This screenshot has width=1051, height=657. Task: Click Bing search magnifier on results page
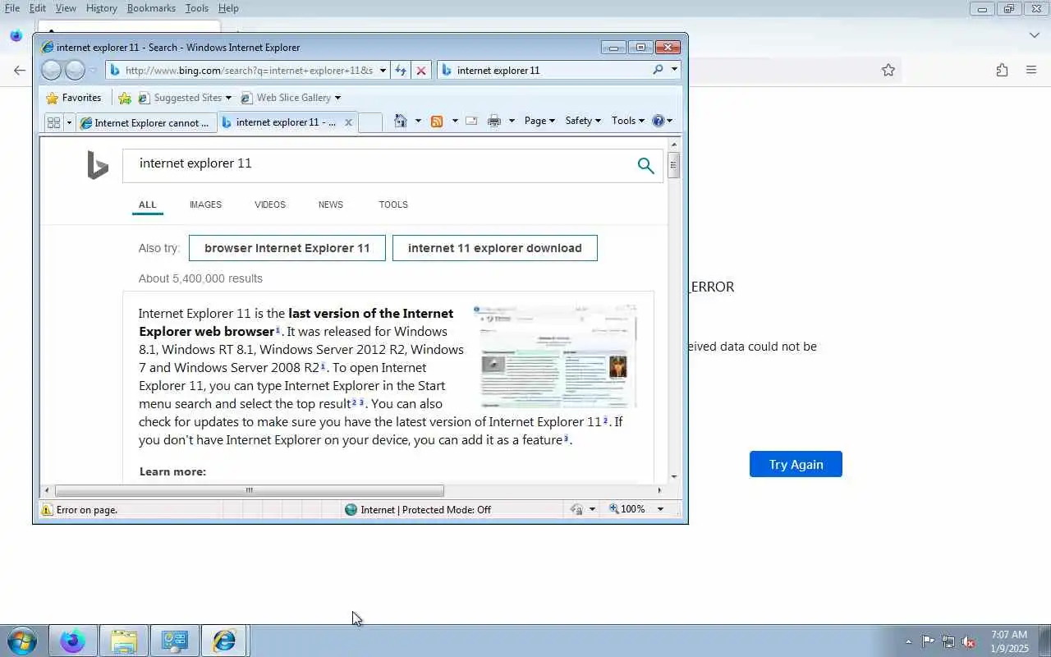pyautogui.click(x=646, y=166)
